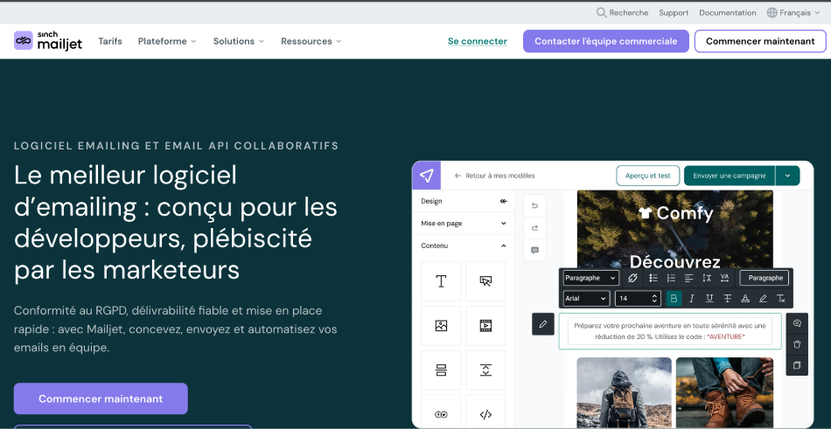This screenshot has width=831, height=429.
Task: Select the Section divider block icon
Action: (x=441, y=370)
